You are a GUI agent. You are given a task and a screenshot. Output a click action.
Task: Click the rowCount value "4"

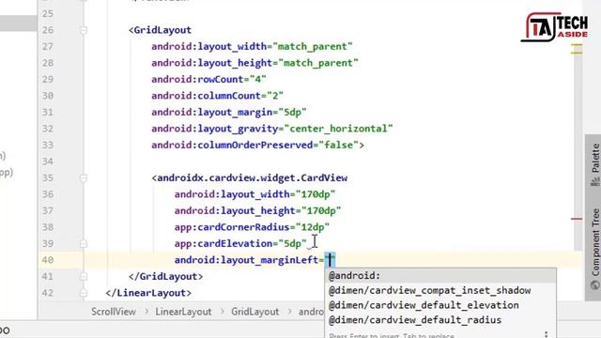(257, 79)
